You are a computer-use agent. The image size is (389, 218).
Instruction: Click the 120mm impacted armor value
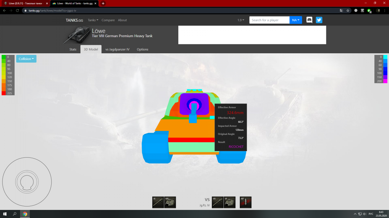point(239,130)
